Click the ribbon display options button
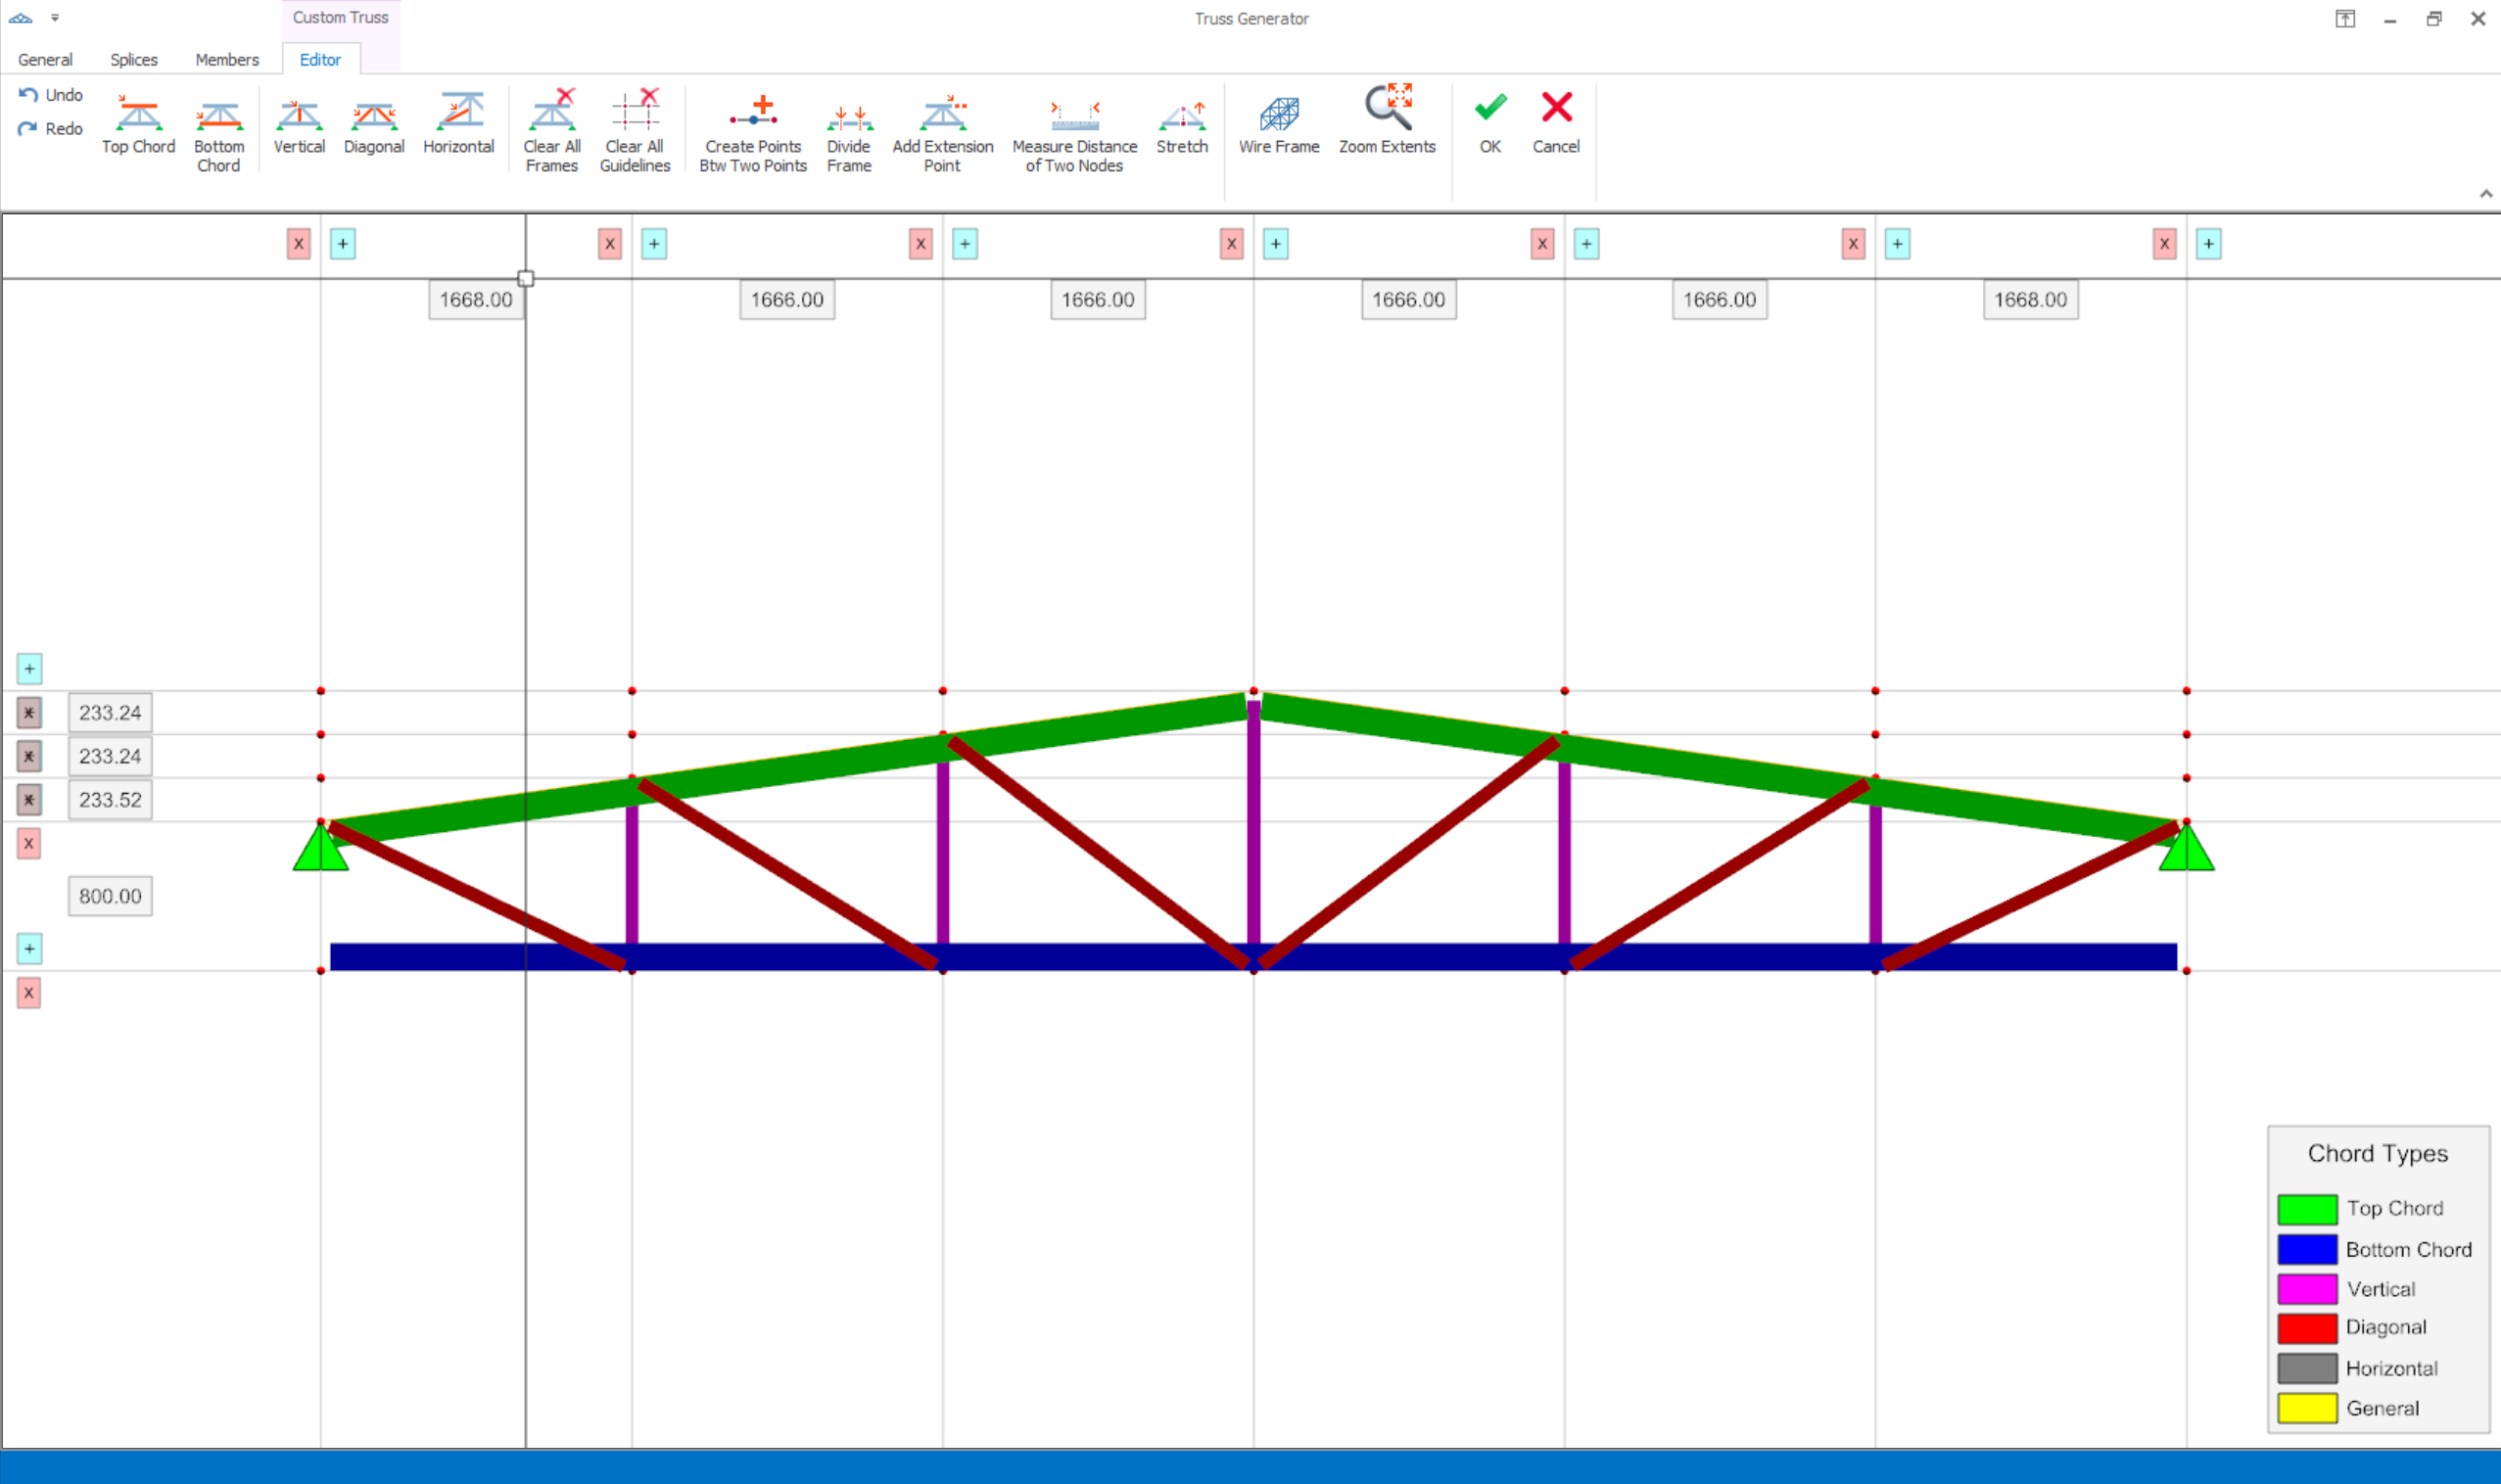The height and width of the screenshot is (1484, 2501). (2345, 19)
